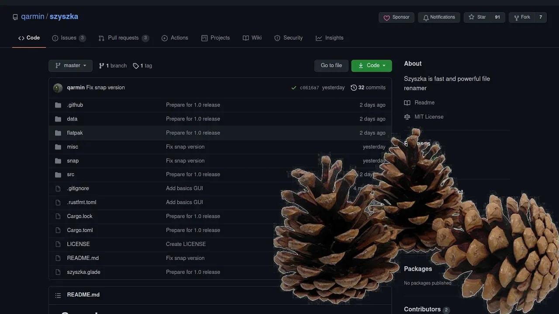The width and height of the screenshot is (559, 314).
Task: Open the 1 branch link
Action: pos(113,66)
